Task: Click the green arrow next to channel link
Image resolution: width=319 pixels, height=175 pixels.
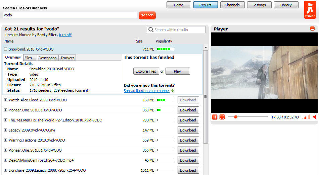Action: point(173,91)
